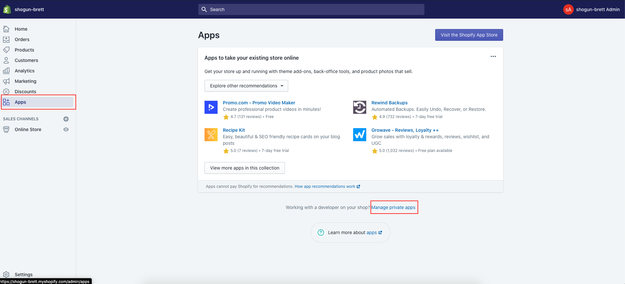This screenshot has height=284, width=625.
Task: Click the Shopify bag logo
Action: point(7,9)
